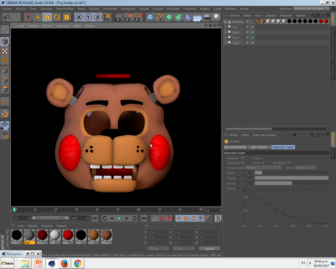Click the coordinate system icon
The height and width of the screenshot is (269, 336).
tap(107, 17)
